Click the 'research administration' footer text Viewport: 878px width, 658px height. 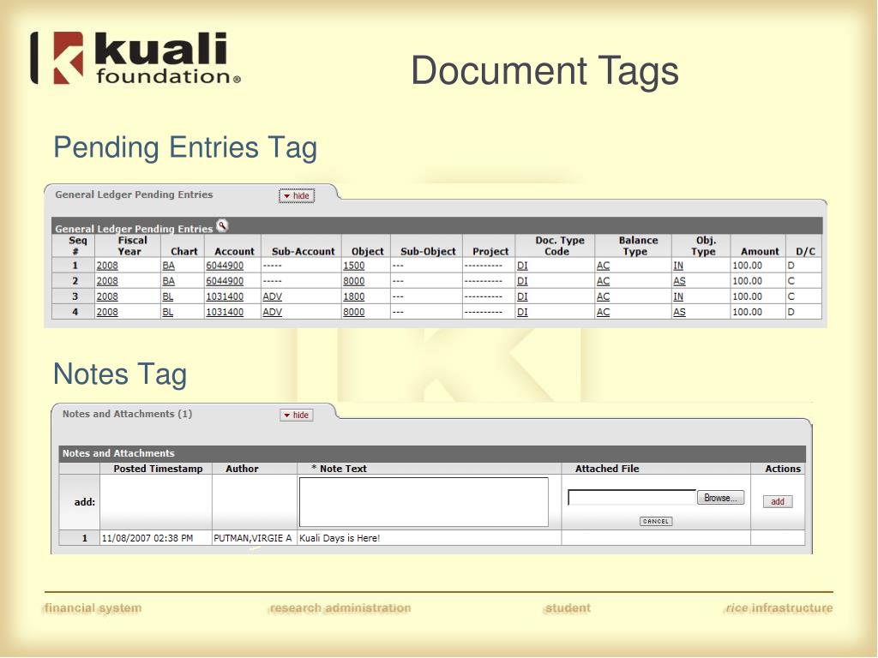coord(340,608)
